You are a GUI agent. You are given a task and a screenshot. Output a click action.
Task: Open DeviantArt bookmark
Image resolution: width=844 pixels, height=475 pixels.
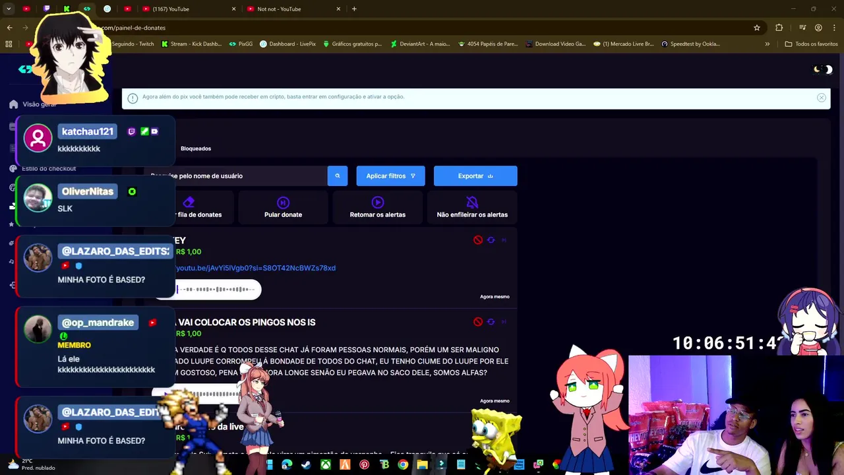[x=420, y=44]
